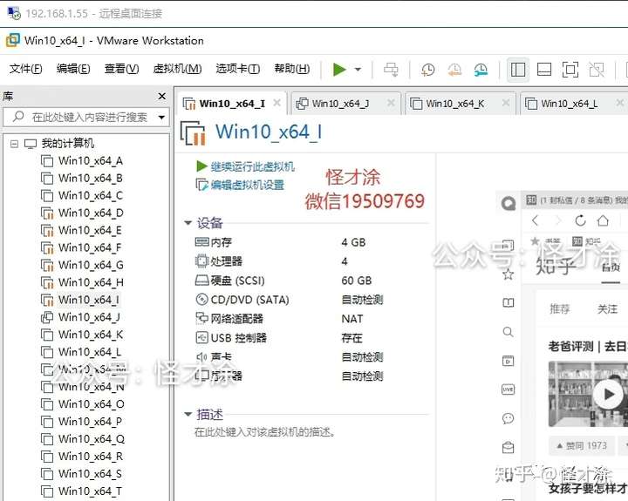Close the Win10_x64_I tab
The width and height of the screenshot is (628, 501).
[x=276, y=103]
